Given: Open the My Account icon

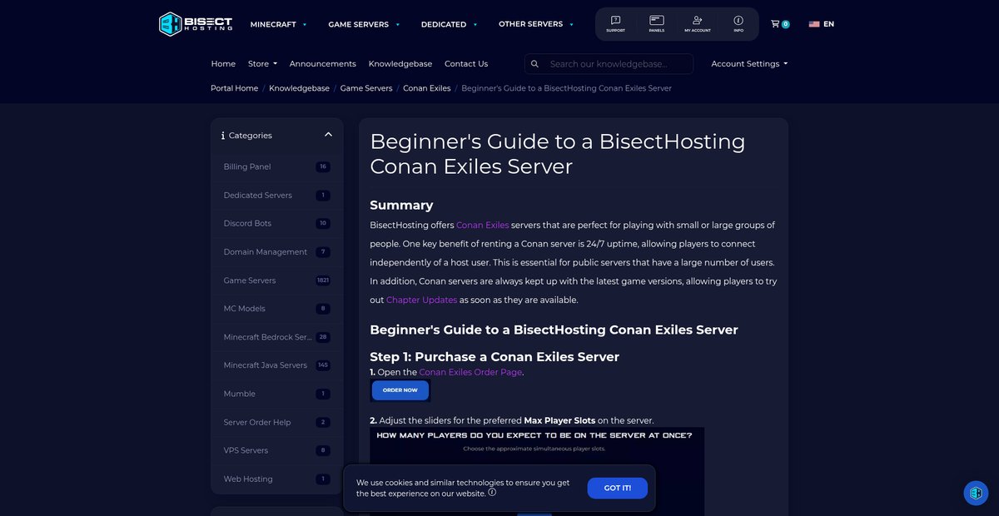Looking at the screenshot, I should point(698,23).
